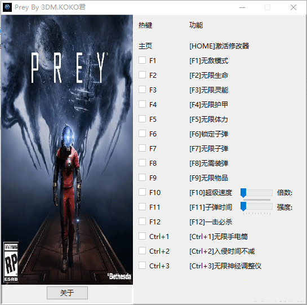The height and width of the screenshot is (305, 307).
Task: Enable the F1 无敌模式 checkbox
Action: pos(142,60)
